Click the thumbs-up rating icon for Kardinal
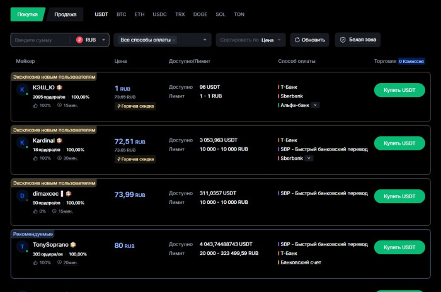This screenshot has width=441, height=292. pos(35,158)
